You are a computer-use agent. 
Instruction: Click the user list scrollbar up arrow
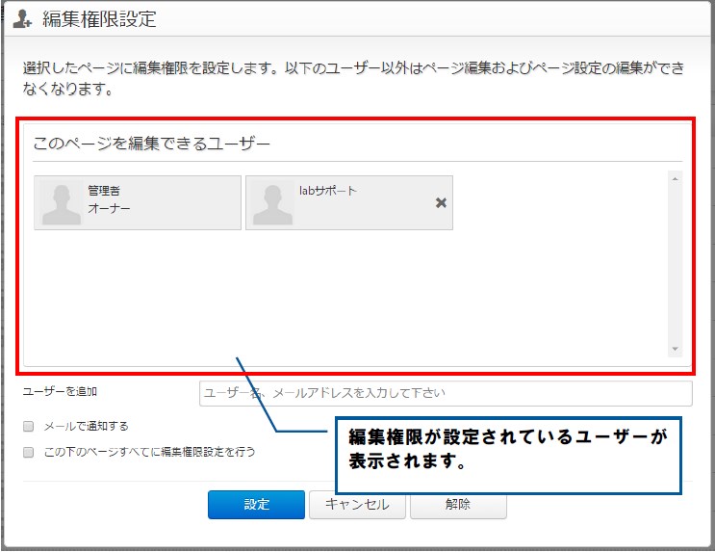675,178
